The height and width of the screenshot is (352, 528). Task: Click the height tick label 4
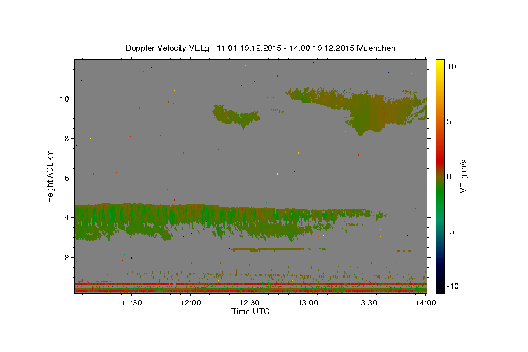[x=67, y=218]
